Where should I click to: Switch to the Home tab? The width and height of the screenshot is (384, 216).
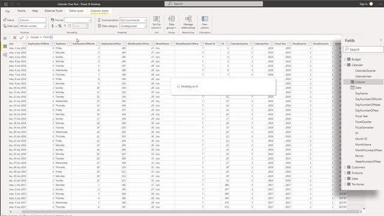22,11
